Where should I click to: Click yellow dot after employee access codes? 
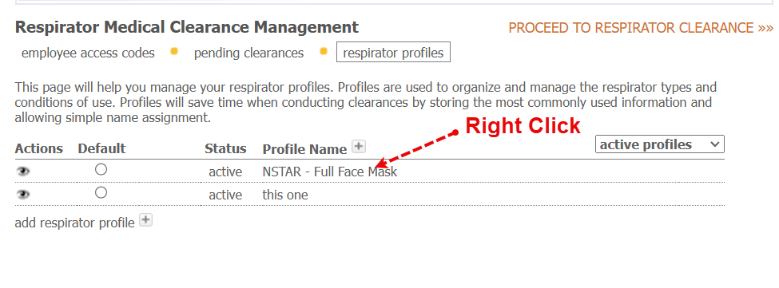[x=174, y=51]
